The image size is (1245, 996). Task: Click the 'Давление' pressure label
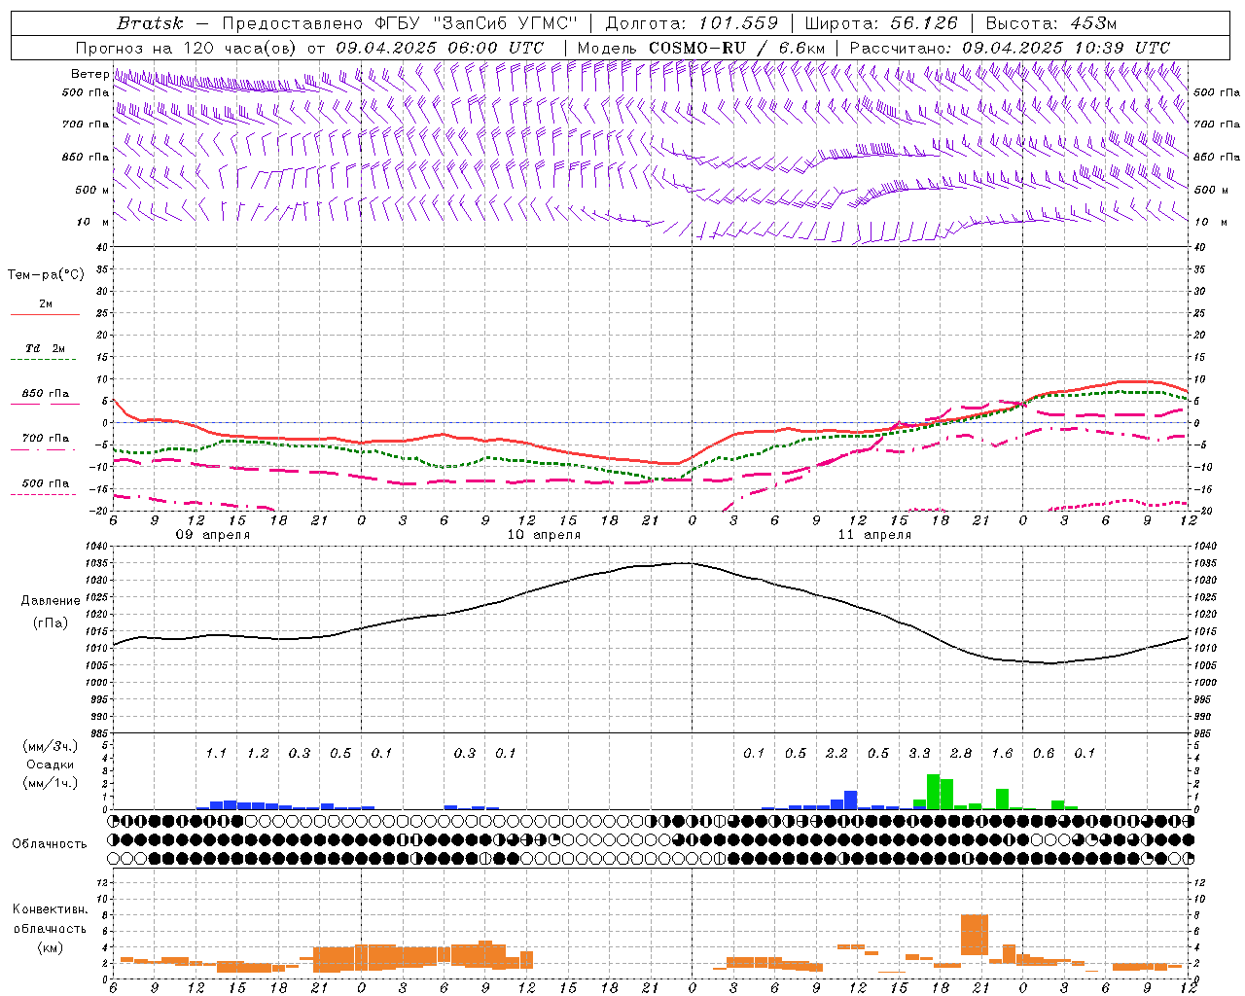(x=51, y=601)
